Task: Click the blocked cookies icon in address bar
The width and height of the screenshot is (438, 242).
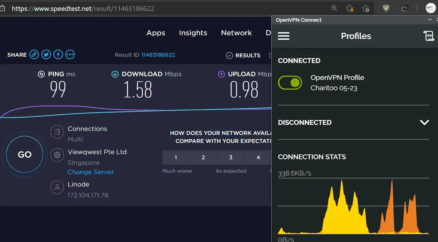Action: pyautogui.click(x=350, y=8)
